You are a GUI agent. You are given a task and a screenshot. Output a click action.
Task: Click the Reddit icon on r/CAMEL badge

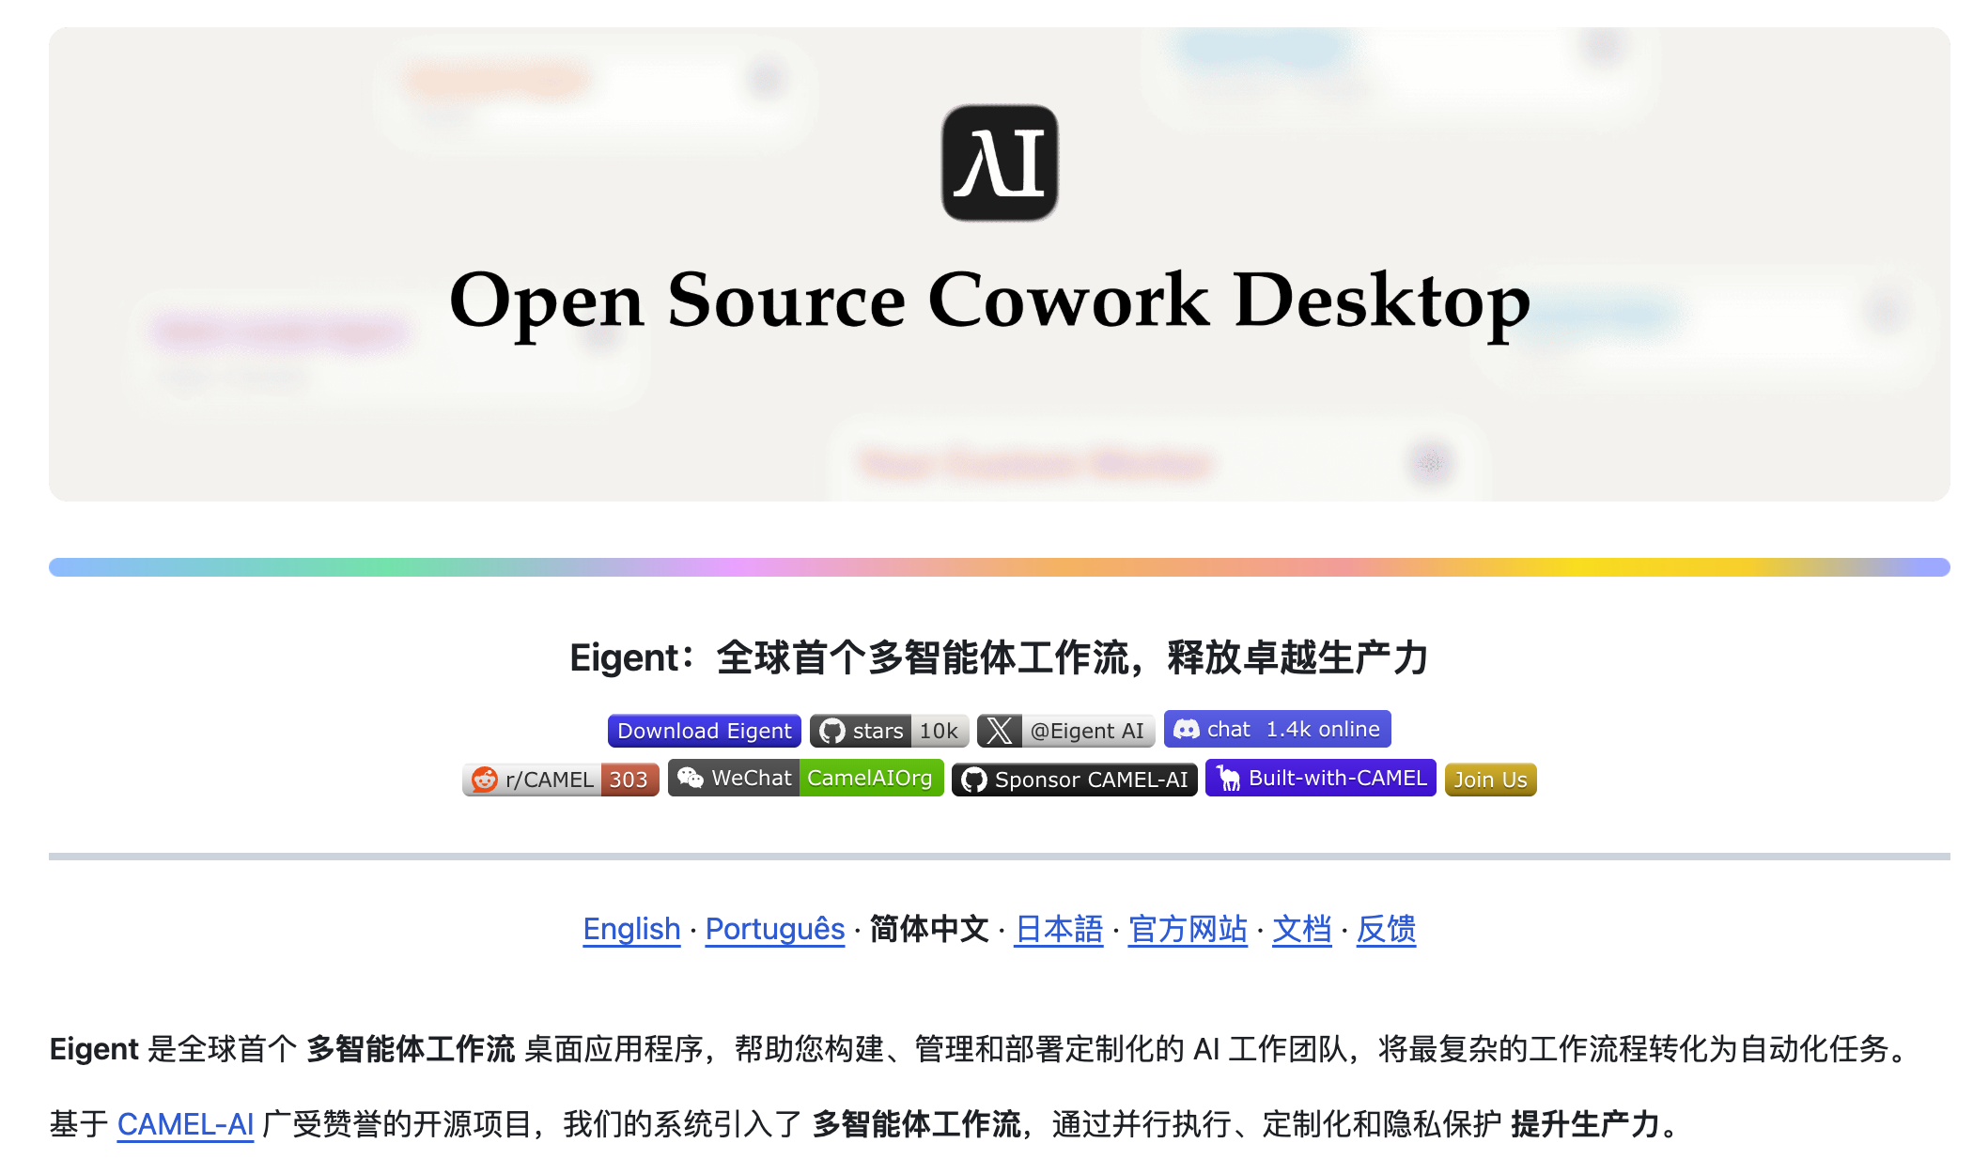pos(485,780)
